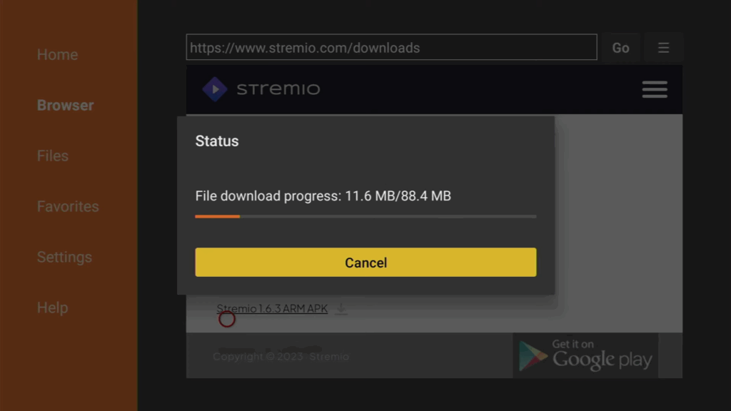Open the Stremio 1.6.3 ARM APK link
731x411 pixels.
coord(272,308)
